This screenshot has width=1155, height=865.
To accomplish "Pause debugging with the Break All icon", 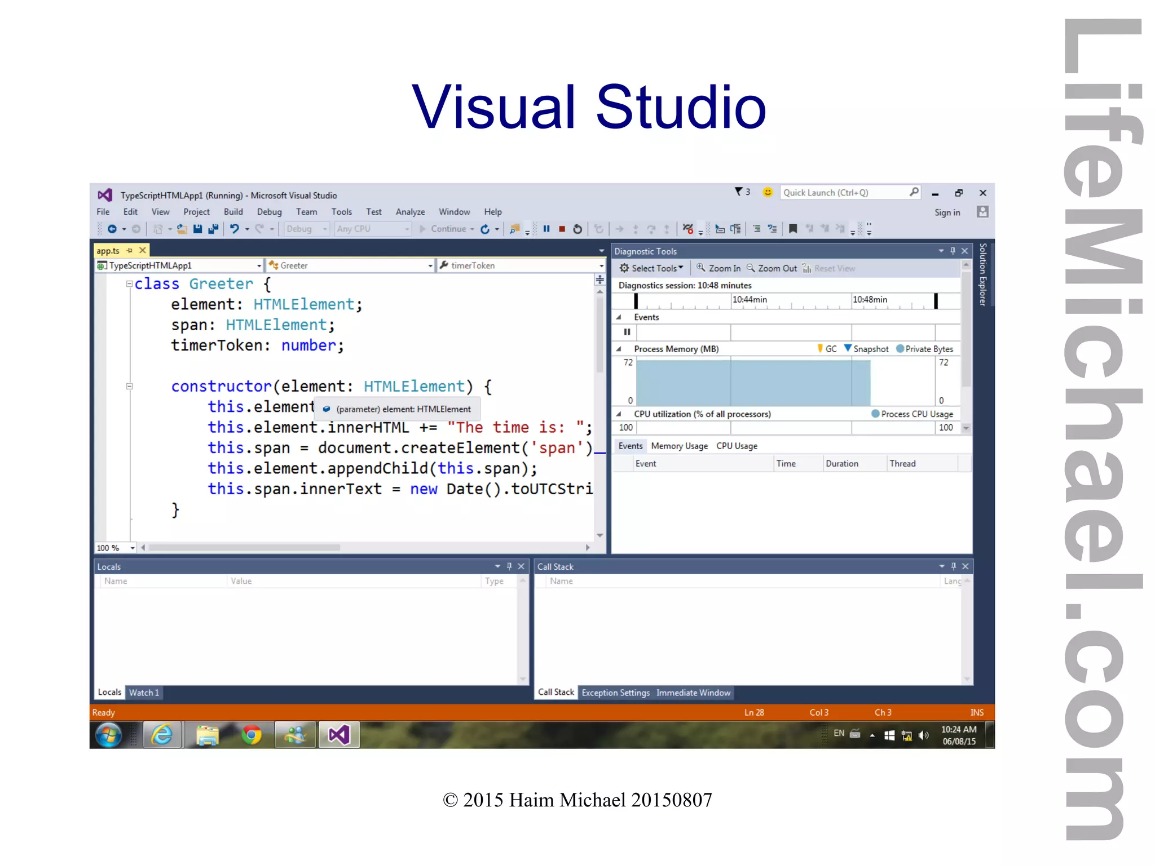I will tap(546, 229).
